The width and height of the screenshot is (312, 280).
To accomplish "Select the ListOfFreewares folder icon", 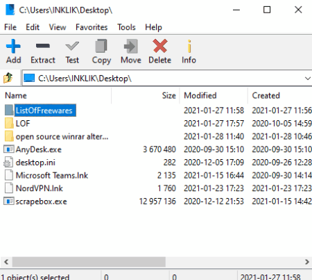I will [9, 110].
